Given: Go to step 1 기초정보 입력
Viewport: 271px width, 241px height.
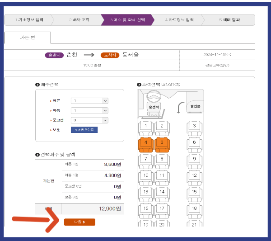Looking at the screenshot, I should click(29, 20).
